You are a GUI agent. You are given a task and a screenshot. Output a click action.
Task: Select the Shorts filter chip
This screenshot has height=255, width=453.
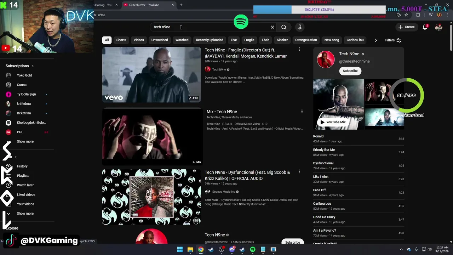pyautogui.click(x=121, y=40)
